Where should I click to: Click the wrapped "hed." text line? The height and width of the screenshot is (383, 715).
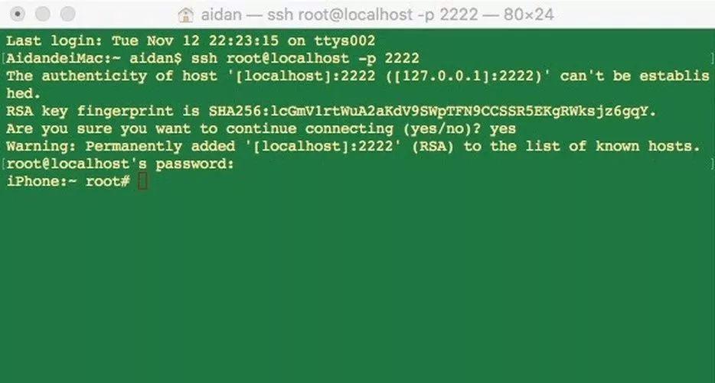[23, 93]
